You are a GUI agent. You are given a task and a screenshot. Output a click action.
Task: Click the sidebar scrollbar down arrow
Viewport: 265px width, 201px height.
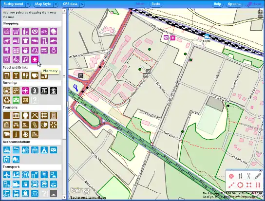pos(64,197)
